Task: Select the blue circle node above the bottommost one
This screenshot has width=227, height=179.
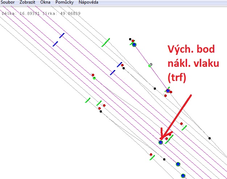Action: pyautogui.click(x=178, y=164)
